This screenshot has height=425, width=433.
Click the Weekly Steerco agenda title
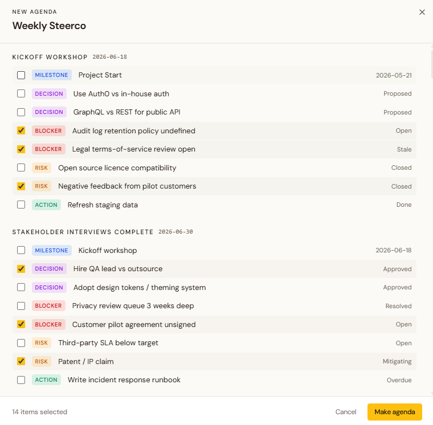[x=49, y=26]
